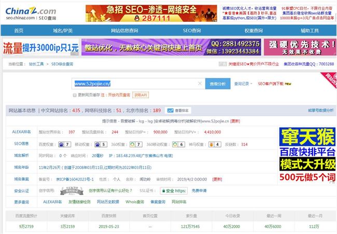The width and height of the screenshot is (337, 234).
Task: Click the 112万 last month value
Action: (314, 226)
